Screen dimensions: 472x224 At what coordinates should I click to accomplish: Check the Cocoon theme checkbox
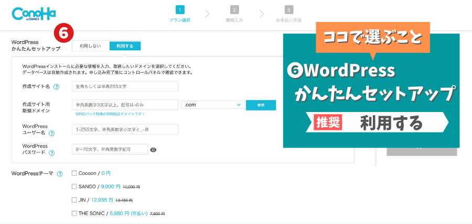(x=74, y=173)
